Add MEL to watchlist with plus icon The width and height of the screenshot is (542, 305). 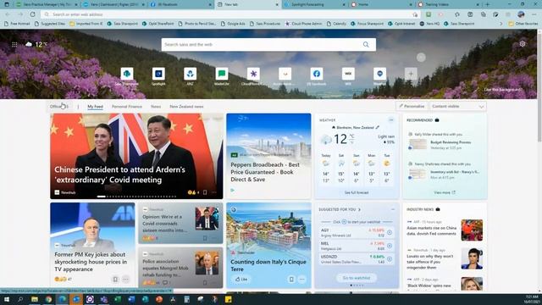click(390, 246)
